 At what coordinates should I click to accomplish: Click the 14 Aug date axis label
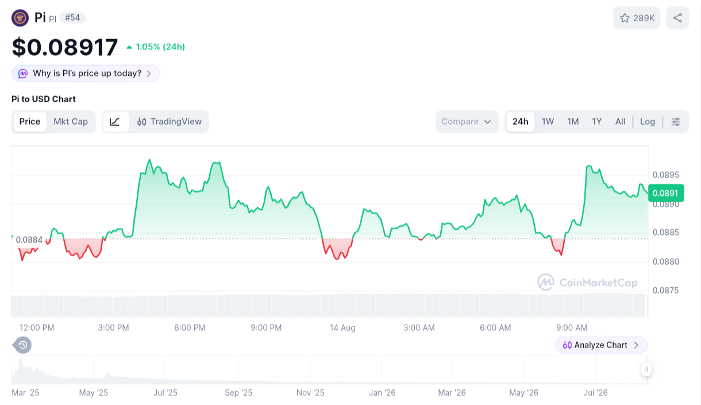click(342, 328)
